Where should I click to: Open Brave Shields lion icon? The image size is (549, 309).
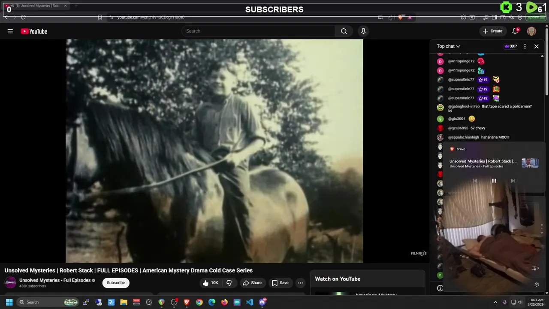401,17
